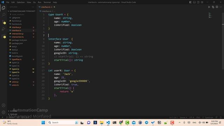Viewport: 224px width, 126px height.
Task: Open functions.ts in the Explorer
Action: pos(21,24)
